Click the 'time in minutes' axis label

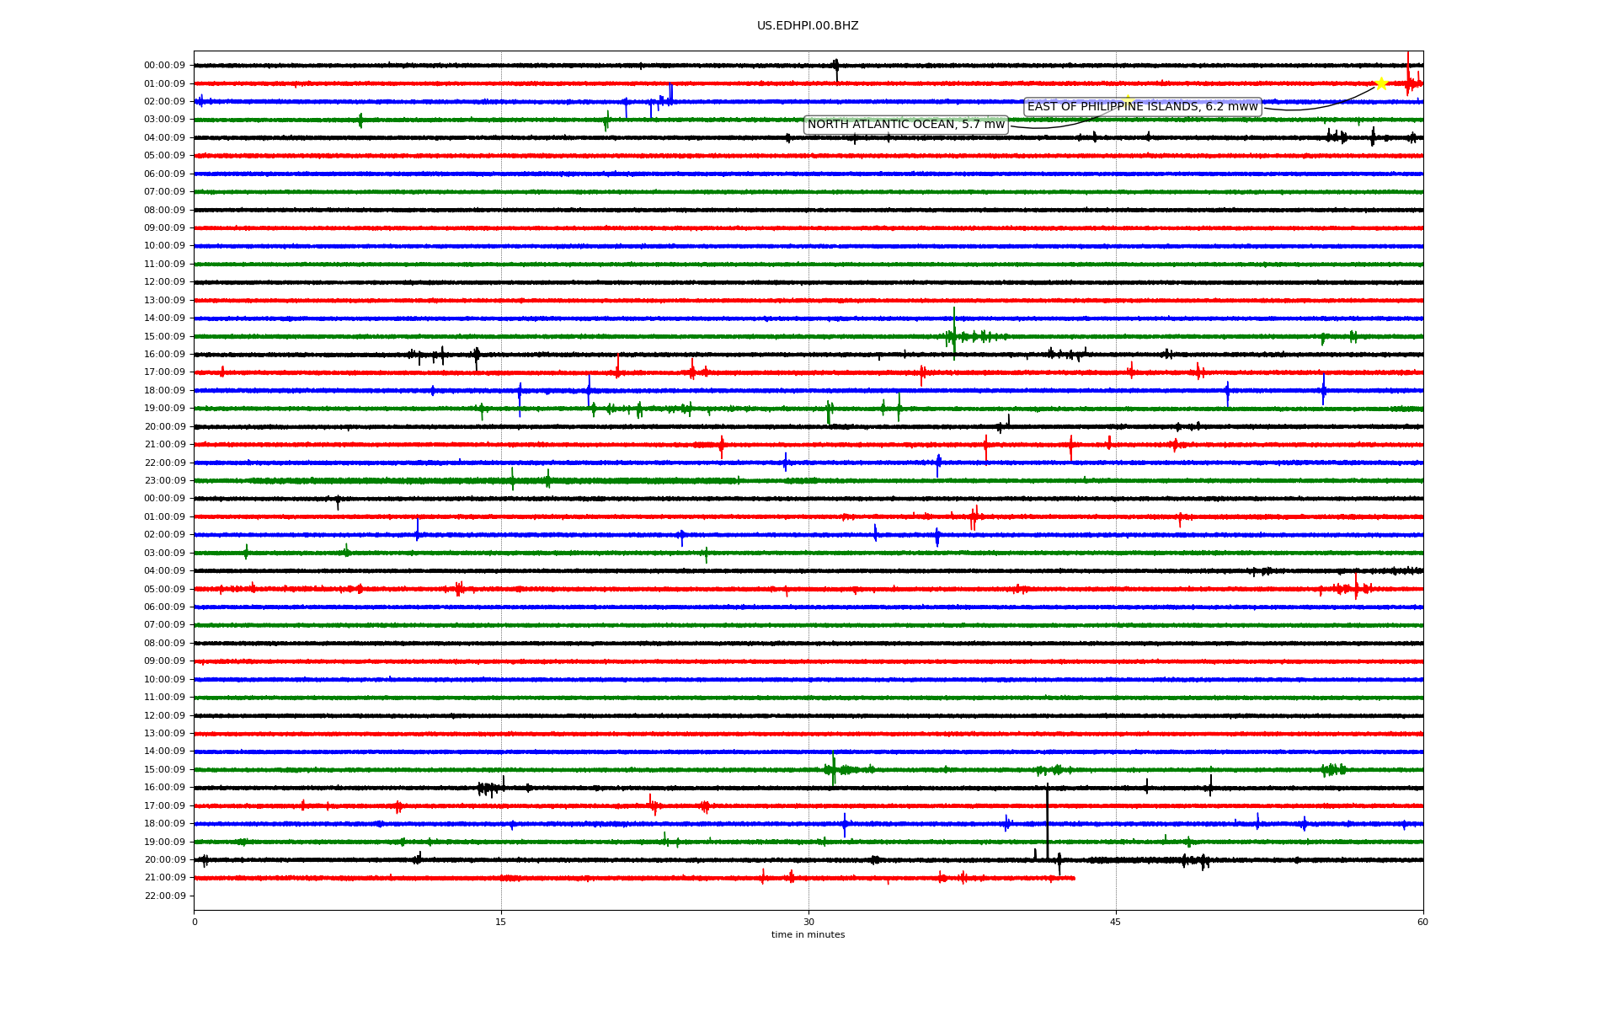pyautogui.click(x=808, y=934)
